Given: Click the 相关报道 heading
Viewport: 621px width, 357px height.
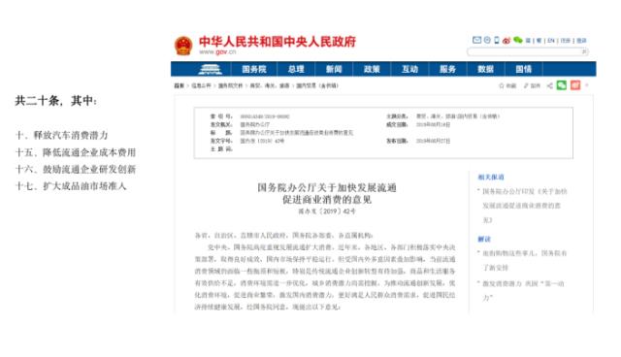Looking at the screenshot, I should 491,177.
